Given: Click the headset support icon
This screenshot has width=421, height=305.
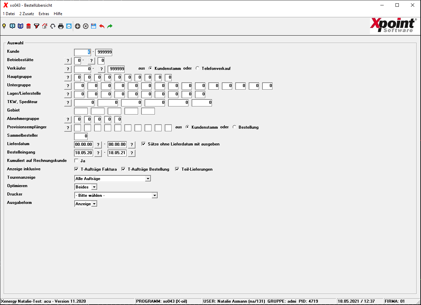Looking at the screenshot, I should coord(53,26).
